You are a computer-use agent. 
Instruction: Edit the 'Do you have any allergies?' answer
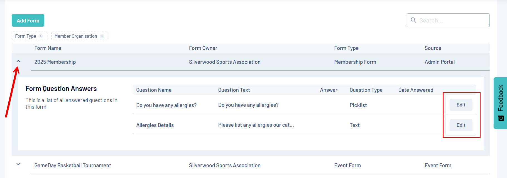(461, 105)
